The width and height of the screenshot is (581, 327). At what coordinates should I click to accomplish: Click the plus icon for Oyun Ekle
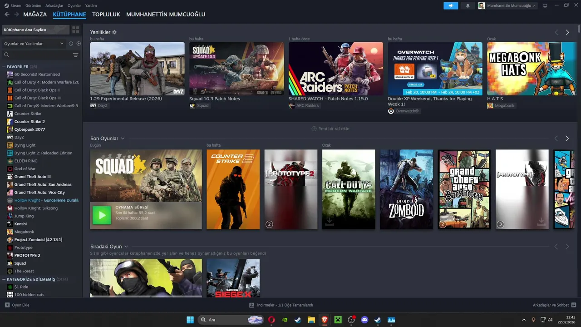[7, 305]
